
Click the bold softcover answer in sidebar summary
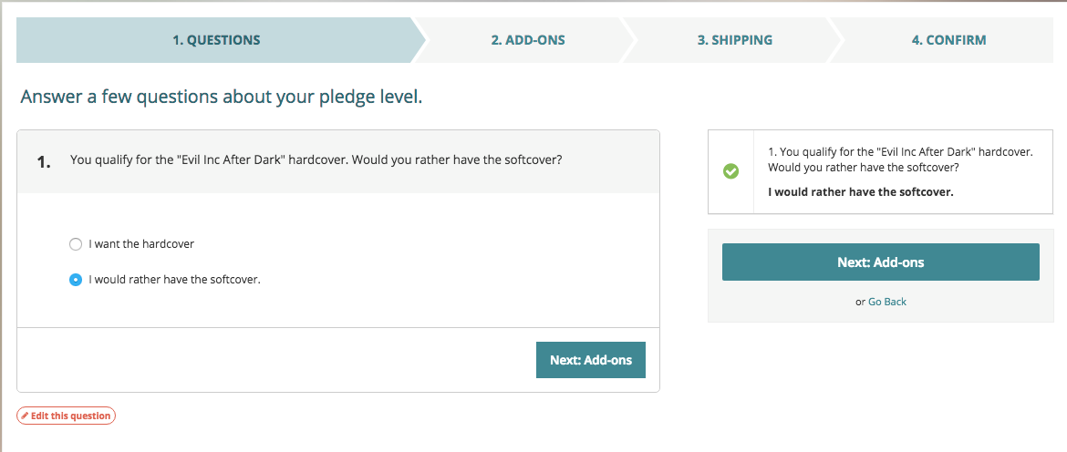[860, 192]
